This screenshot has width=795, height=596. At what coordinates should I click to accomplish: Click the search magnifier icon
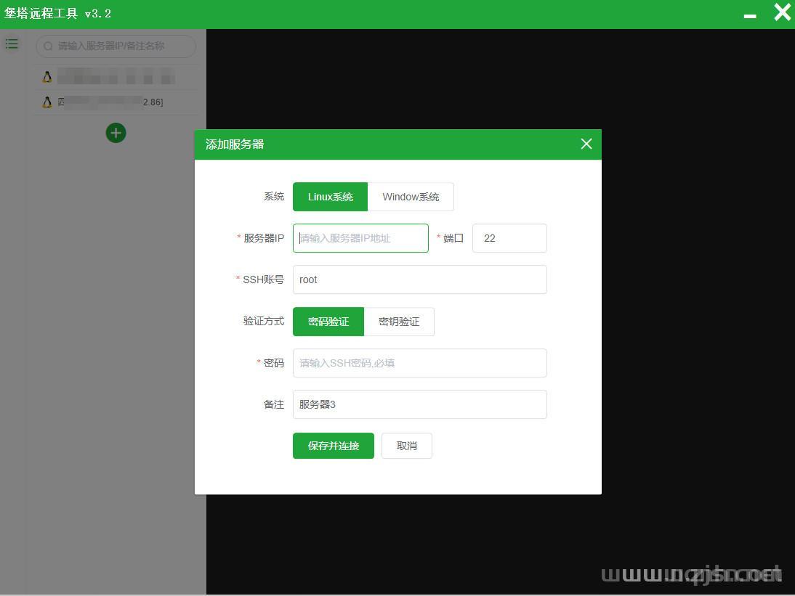coord(49,46)
